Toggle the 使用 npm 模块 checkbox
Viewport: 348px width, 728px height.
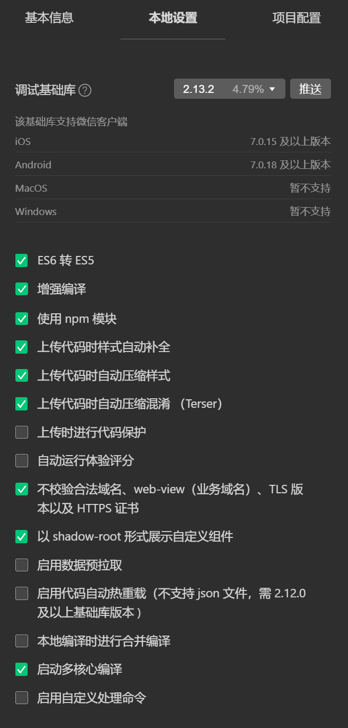click(x=21, y=319)
